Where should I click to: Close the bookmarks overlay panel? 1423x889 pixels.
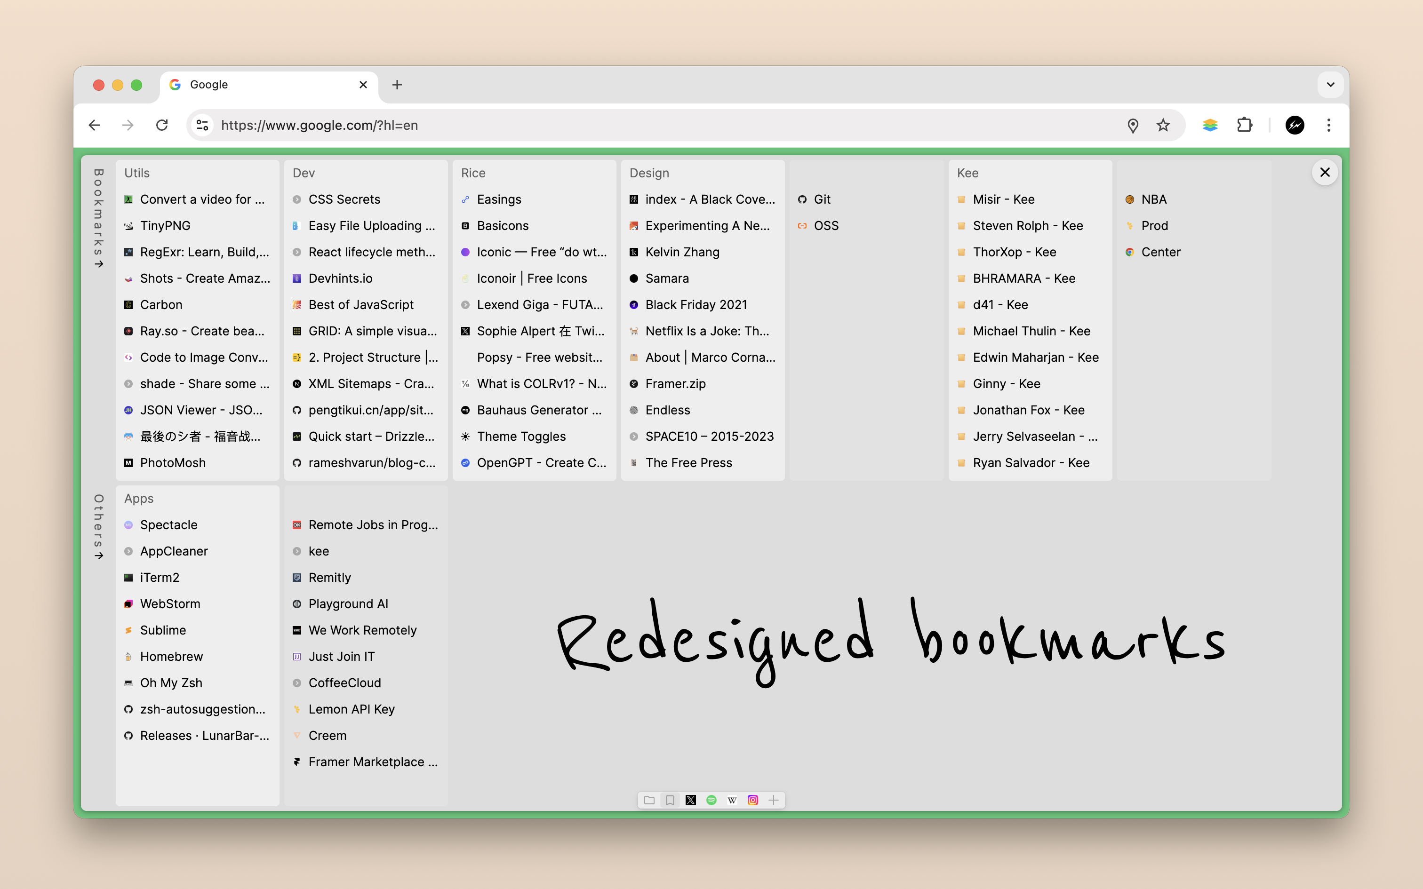(x=1325, y=172)
